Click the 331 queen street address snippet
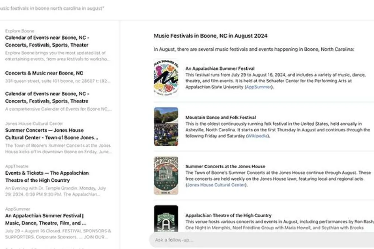 [58, 81]
